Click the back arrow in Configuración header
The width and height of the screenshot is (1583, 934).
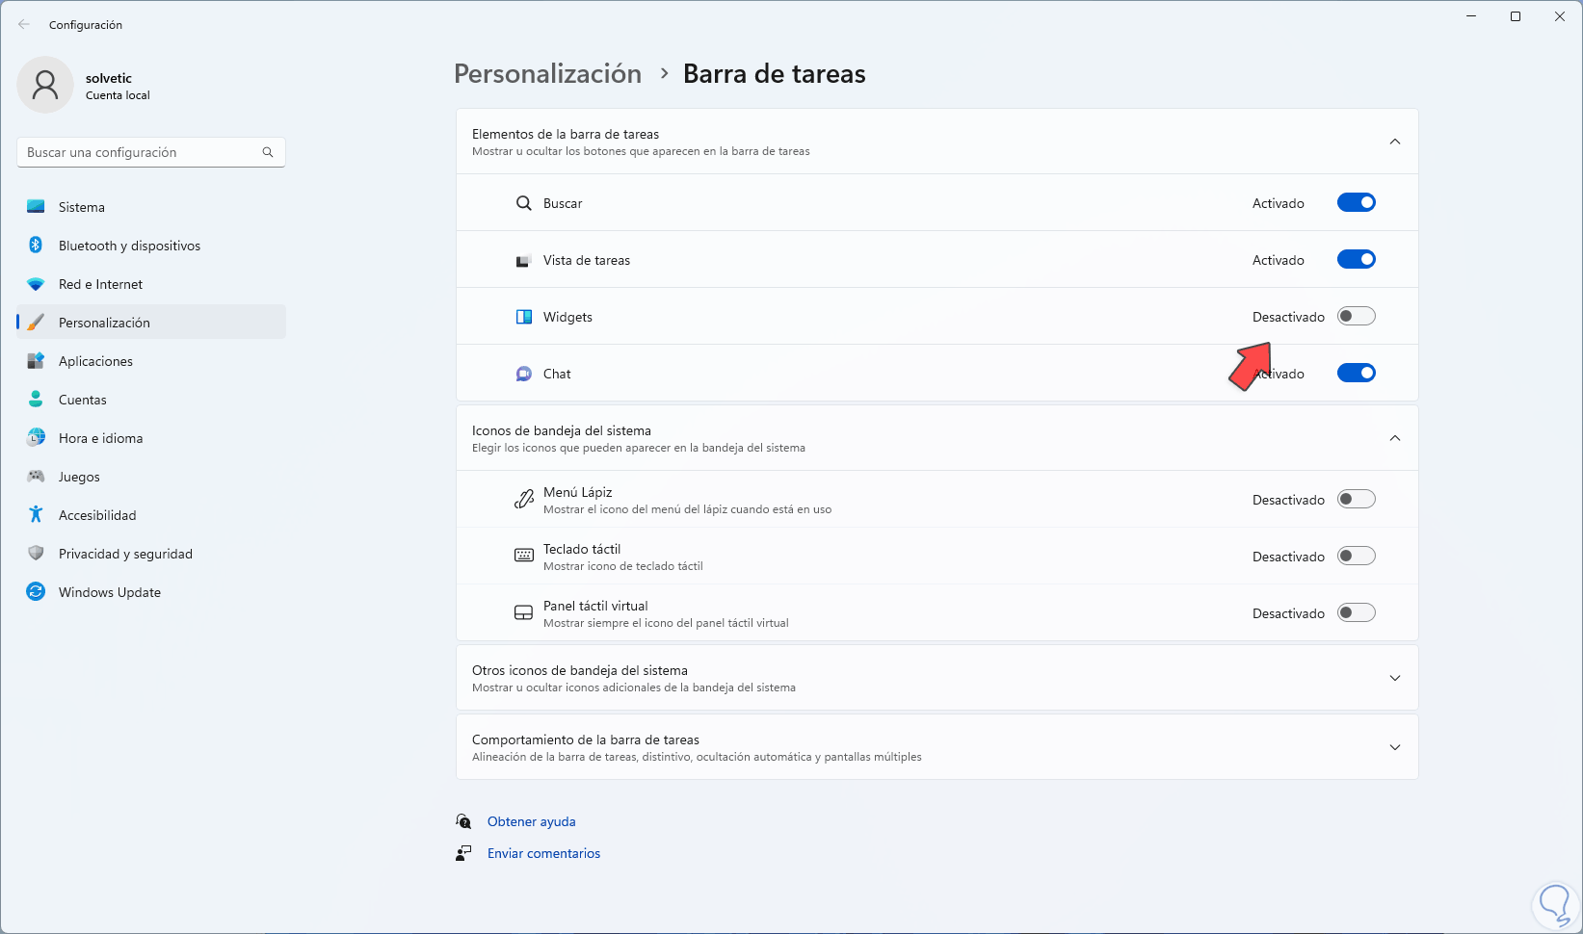click(24, 25)
